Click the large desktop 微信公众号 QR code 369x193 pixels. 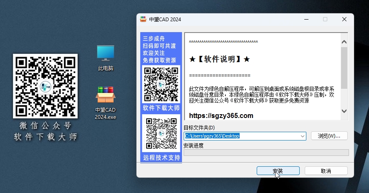point(45,86)
